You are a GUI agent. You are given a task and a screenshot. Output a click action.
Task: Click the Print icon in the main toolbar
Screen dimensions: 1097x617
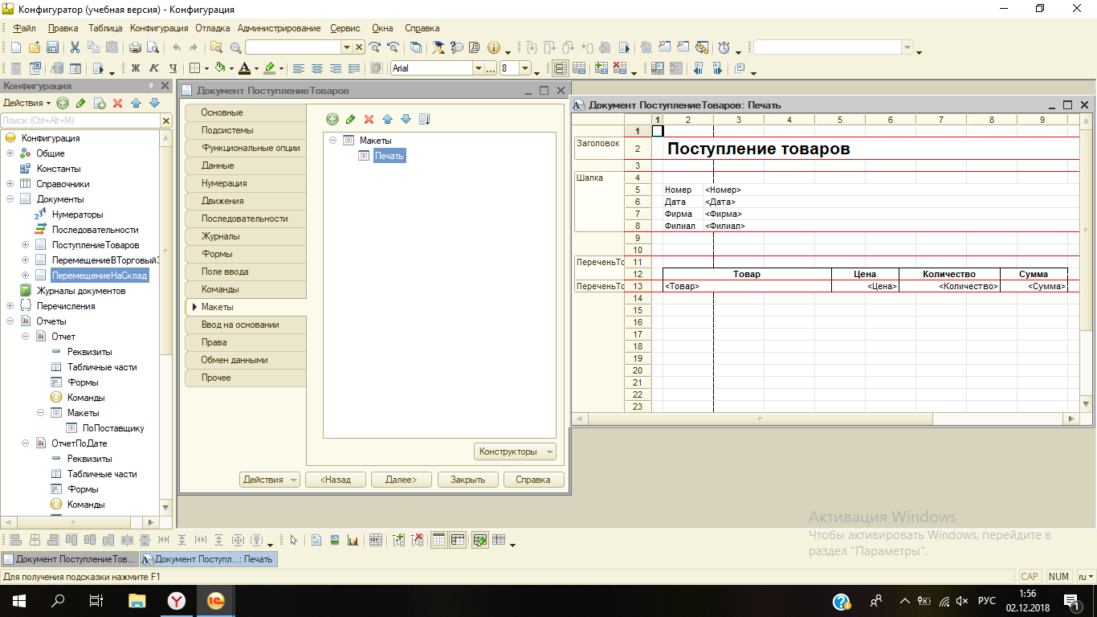(x=135, y=47)
